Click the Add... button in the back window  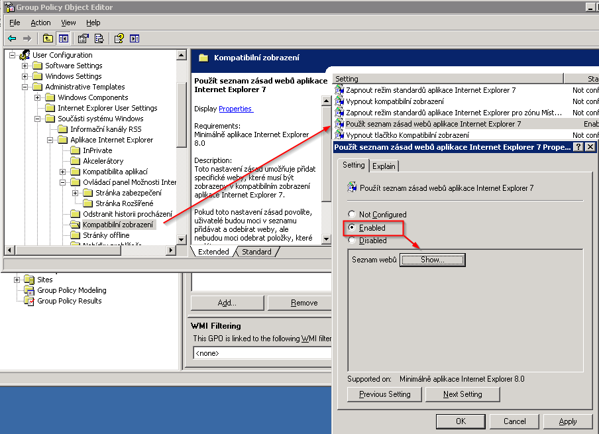[x=227, y=303]
